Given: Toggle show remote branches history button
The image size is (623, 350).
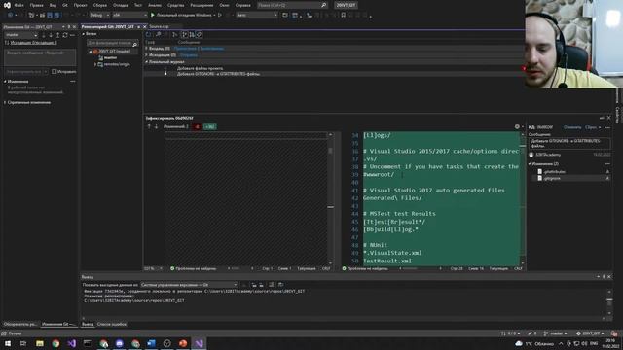Looking at the screenshot, I should pos(192,35).
